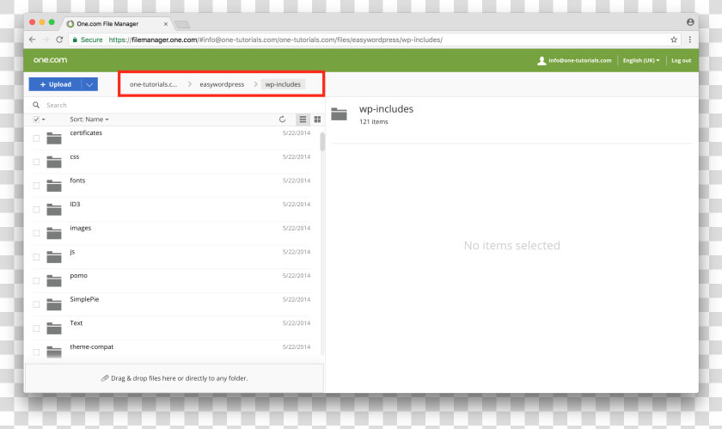Open the certificates folder icon
The height and width of the screenshot is (429, 722).
(54, 138)
